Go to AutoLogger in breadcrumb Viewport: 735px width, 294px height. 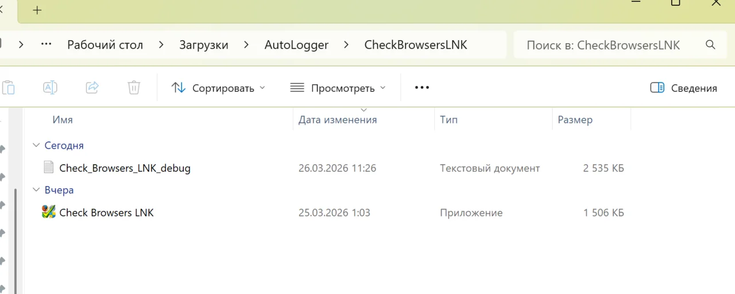coord(296,45)
